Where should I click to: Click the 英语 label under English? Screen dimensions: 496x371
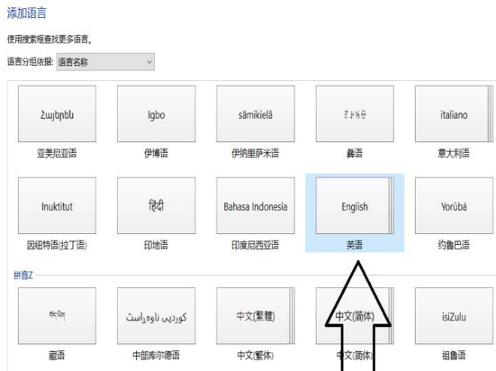click(x=355, y=245)
